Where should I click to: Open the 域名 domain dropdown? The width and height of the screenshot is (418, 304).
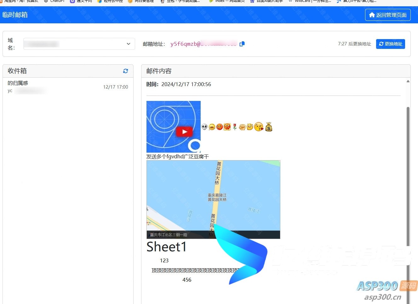click(79, 44)
